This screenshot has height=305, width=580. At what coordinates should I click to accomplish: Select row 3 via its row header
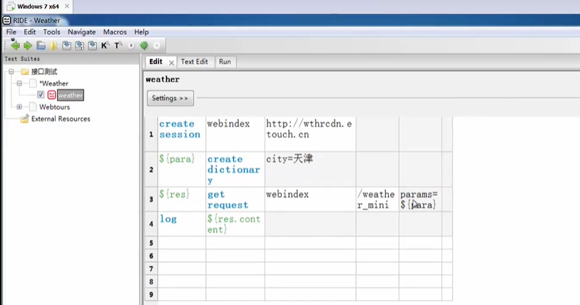151,200
